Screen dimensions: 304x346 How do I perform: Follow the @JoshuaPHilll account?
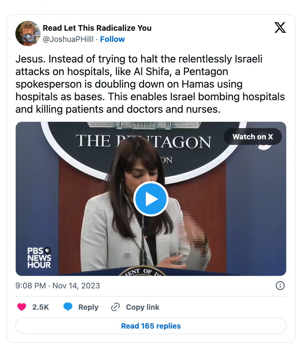112,39
